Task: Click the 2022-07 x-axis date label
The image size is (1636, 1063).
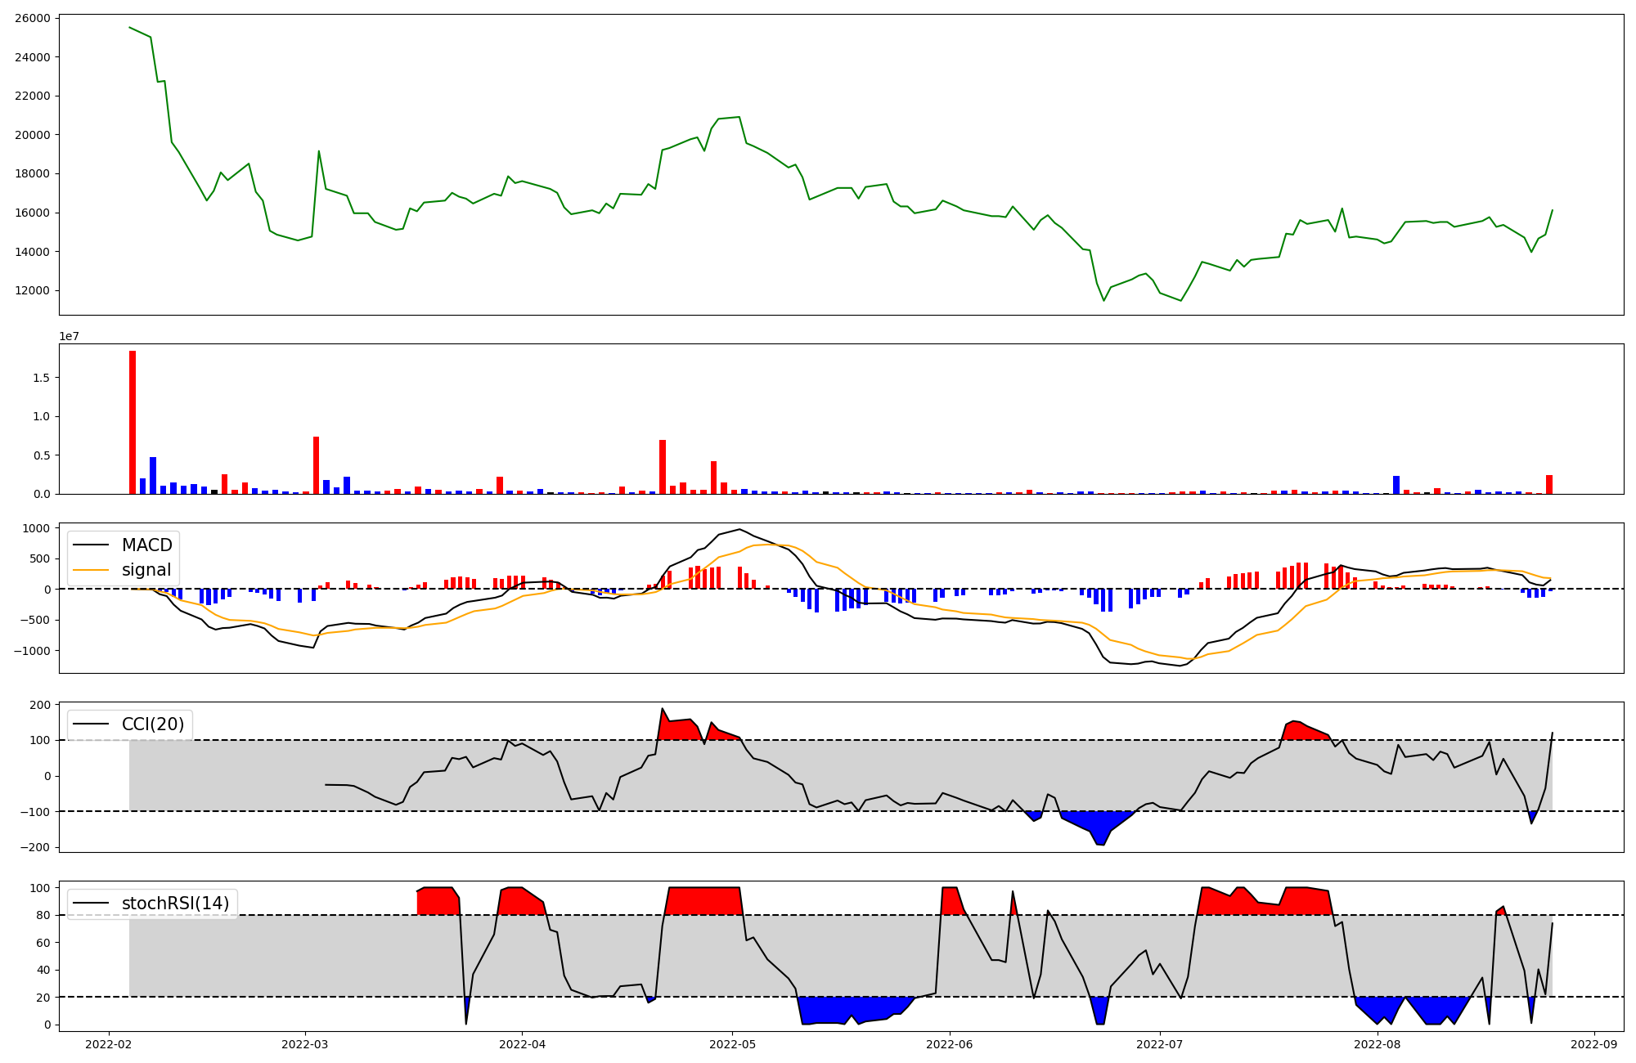Action: 1160,1043
